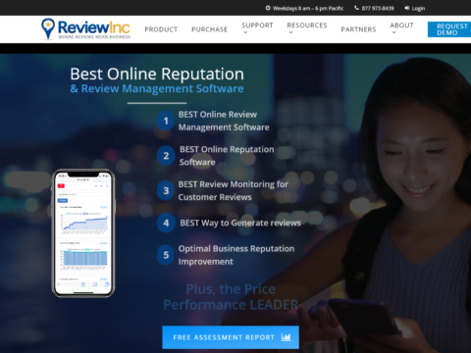Click the number 1 circle badge
This screenshot has height=353, width=471.
(166, 121)
